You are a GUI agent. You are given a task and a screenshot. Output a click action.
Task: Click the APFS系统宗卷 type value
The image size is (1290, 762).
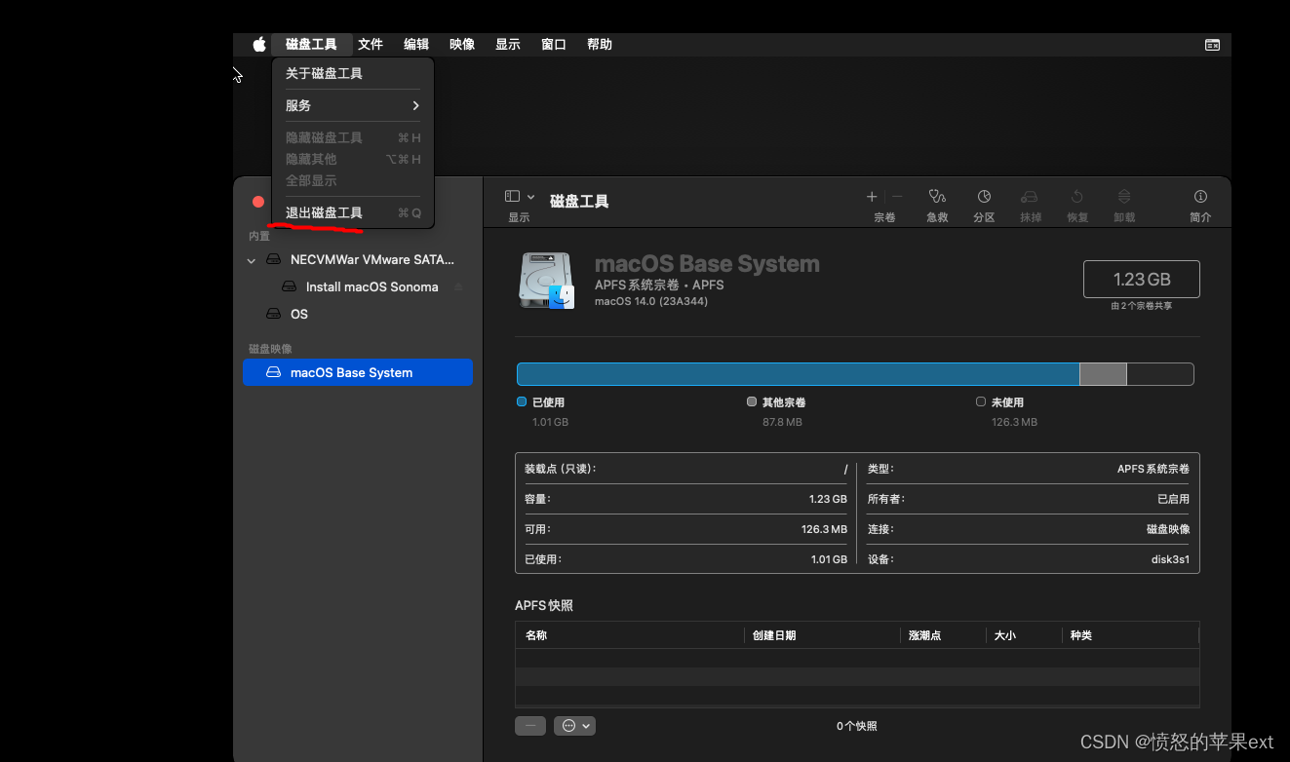pos(1153,469)
